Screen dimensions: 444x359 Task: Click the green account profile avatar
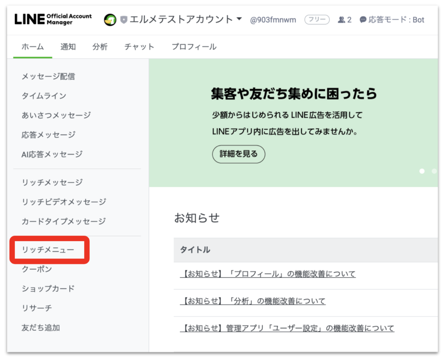110,20
